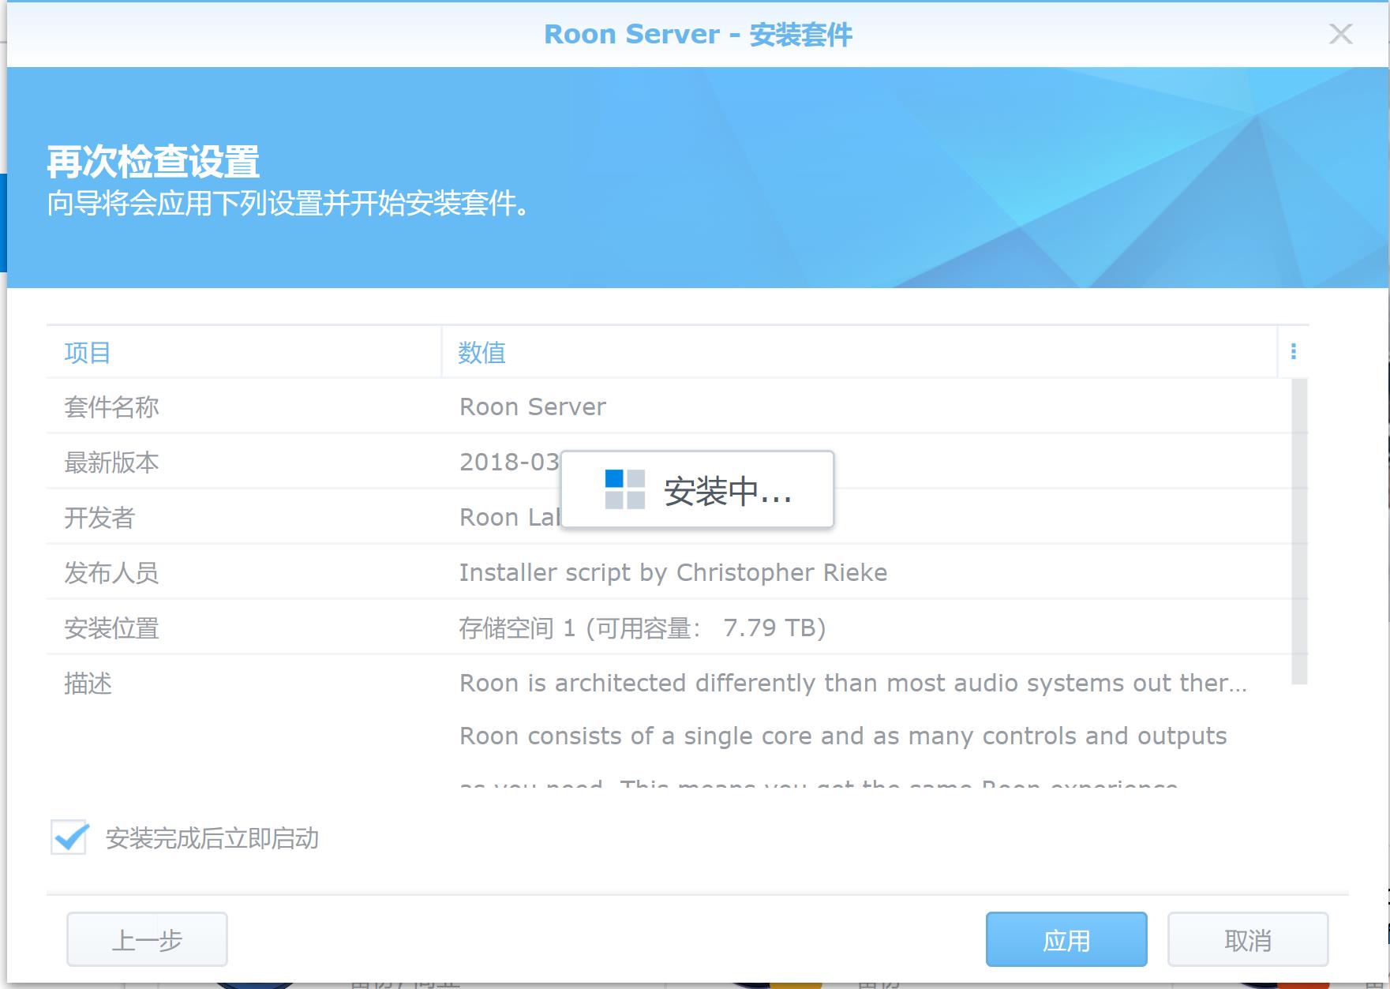Click the 应用 apply button

click(x=1066, y=939)
